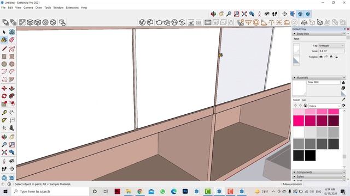Open the Edit menu

pyautogui.click(x=10, y=8)
